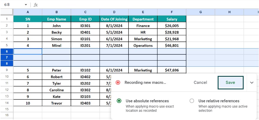Click the $26,005 salary cell
This screenshot has height=120, width=259.
coord(172,26)
